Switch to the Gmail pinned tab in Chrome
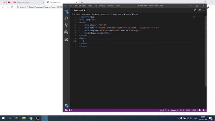This screenshot has height=121, width=215. (4, 2)
